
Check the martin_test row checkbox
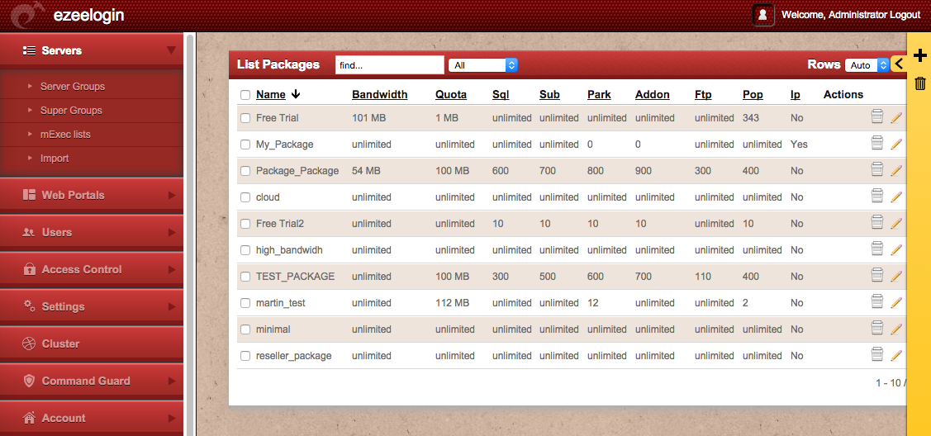(245, 302)
